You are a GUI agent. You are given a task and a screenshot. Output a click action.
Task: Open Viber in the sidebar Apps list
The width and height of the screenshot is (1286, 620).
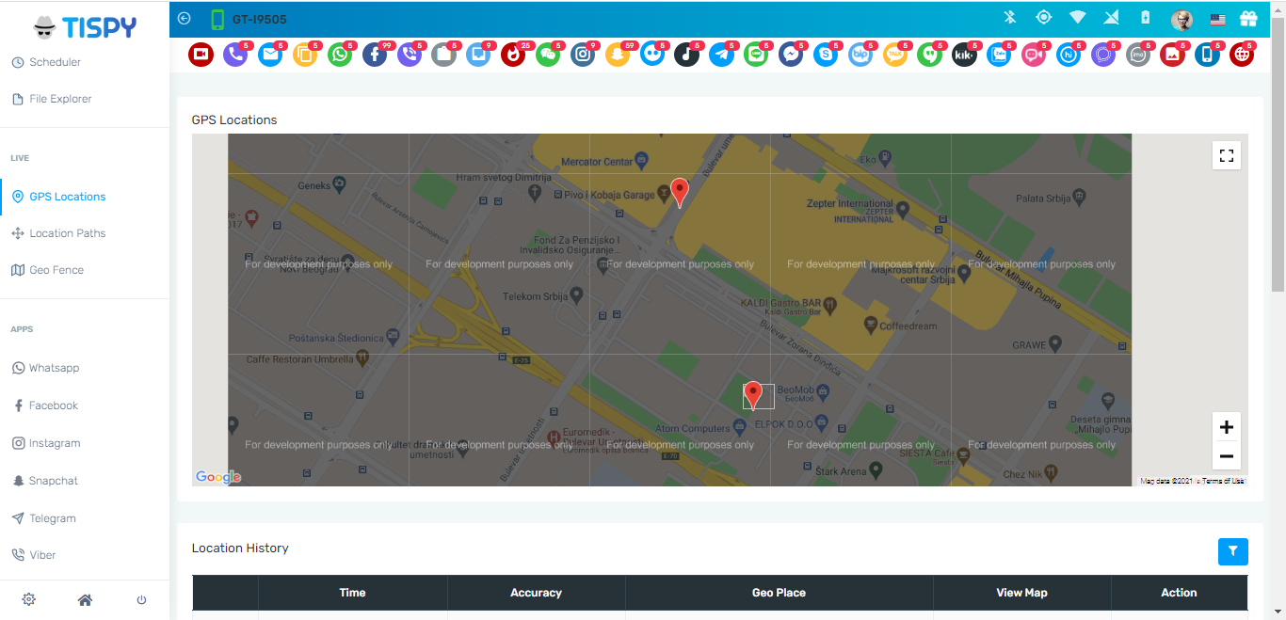(x=42, y=555)
